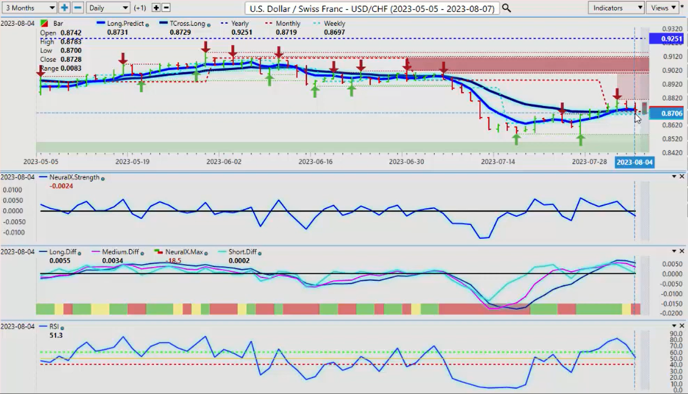Open the Daily interval dropdown

click(x=108, y=8)
